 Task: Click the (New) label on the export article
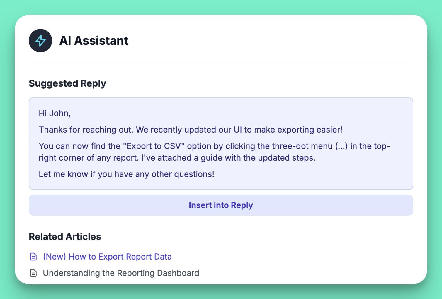(55, 257)
